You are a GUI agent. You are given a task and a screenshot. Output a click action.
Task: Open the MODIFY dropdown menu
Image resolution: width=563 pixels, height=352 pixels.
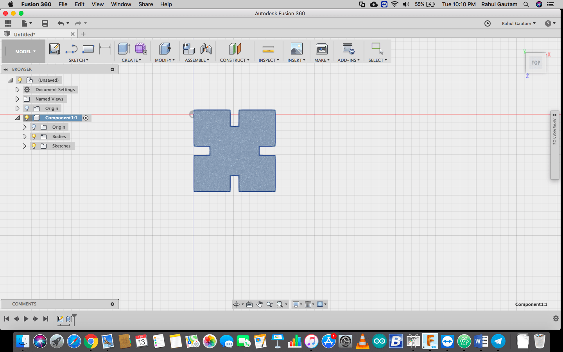point(165,60)
